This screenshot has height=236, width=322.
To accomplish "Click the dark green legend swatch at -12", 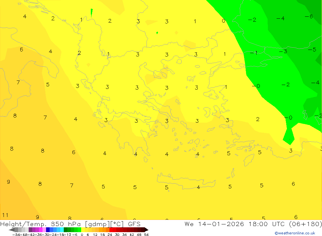I will pos(65,230).
